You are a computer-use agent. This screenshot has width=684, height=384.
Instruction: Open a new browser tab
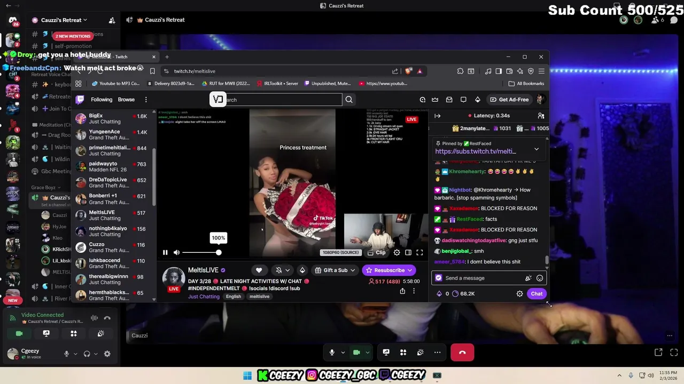click(x=167, y=57)
